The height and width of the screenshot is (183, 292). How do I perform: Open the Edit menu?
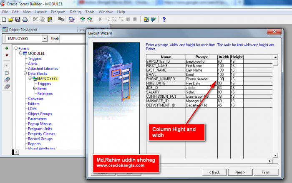click(15, 12)
